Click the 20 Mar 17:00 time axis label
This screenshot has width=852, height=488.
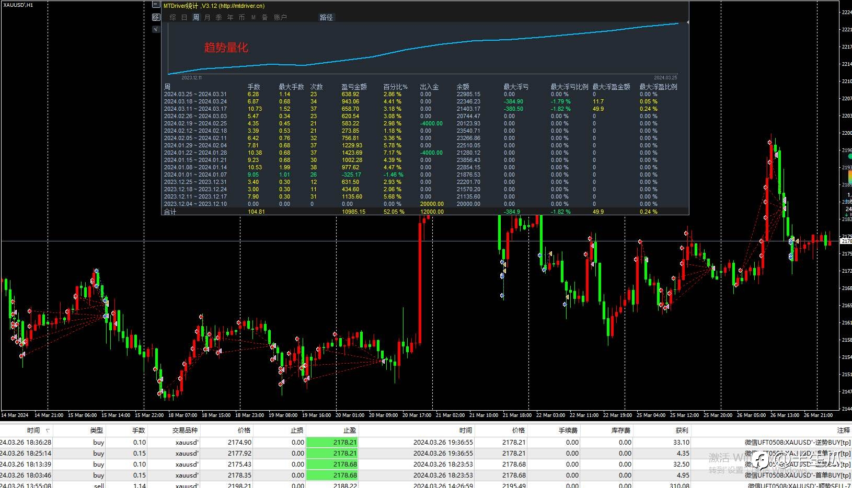tap(417, 415)
